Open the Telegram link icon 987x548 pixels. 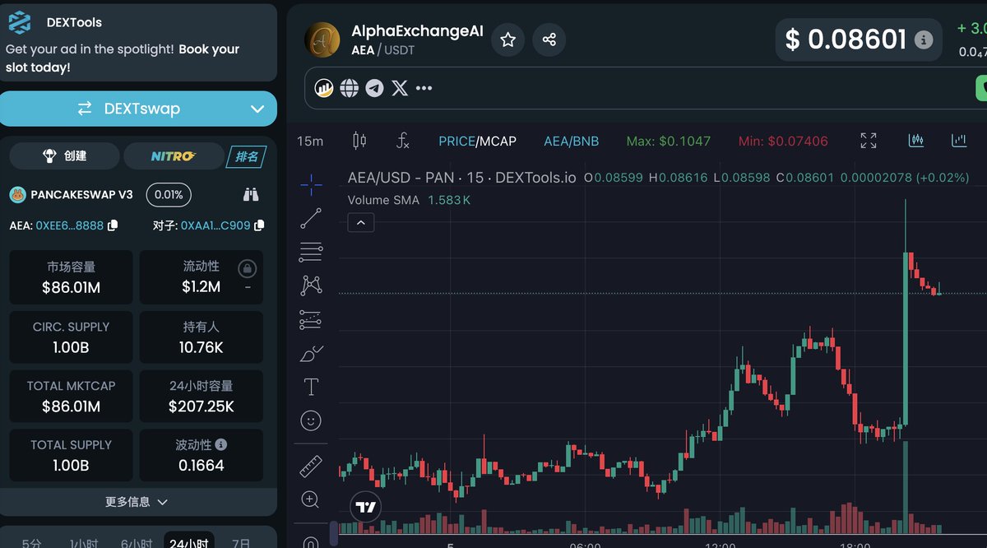[x=374, y=88]
